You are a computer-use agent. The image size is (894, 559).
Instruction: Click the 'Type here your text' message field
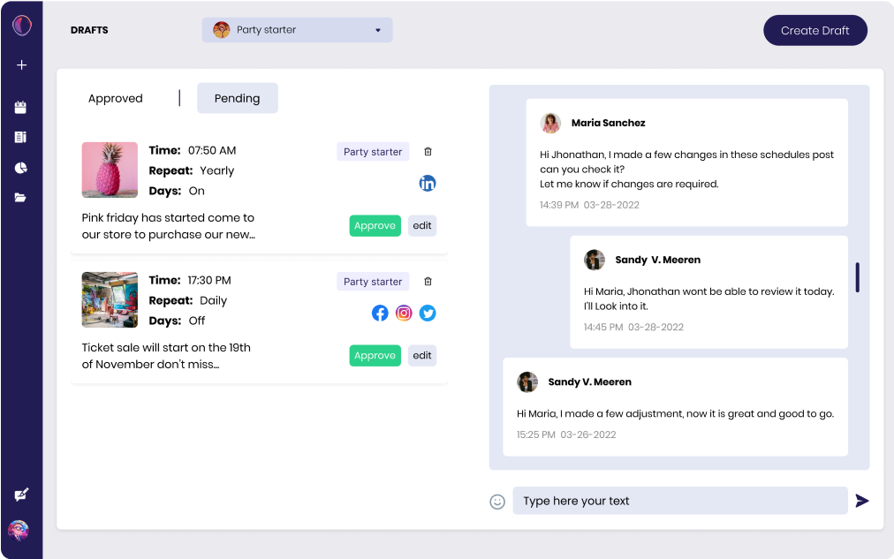[679, 501]
